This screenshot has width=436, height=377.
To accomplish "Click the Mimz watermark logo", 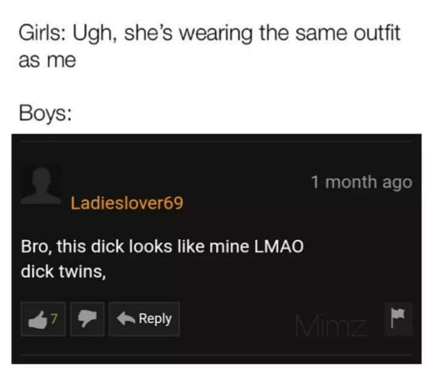I will click(x=331, y=325).
